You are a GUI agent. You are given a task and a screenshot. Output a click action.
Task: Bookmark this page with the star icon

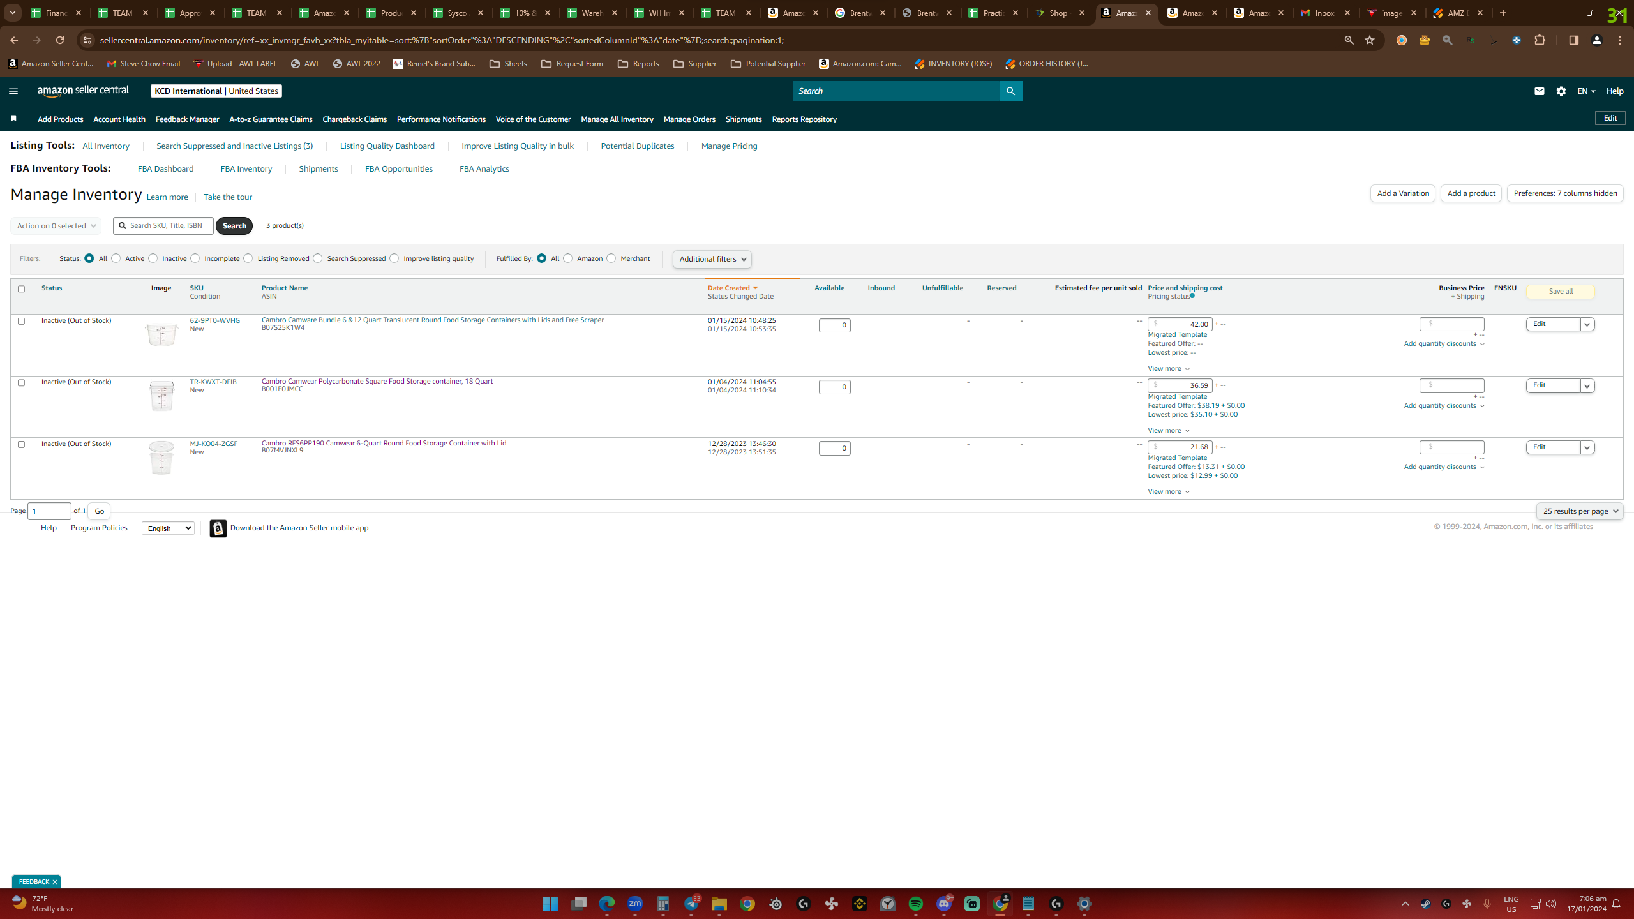[1370, 40]
